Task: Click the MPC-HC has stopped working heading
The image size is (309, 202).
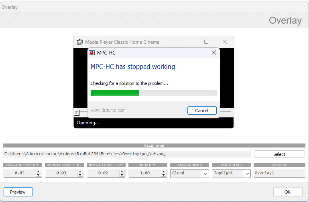Action: (132, 67)
